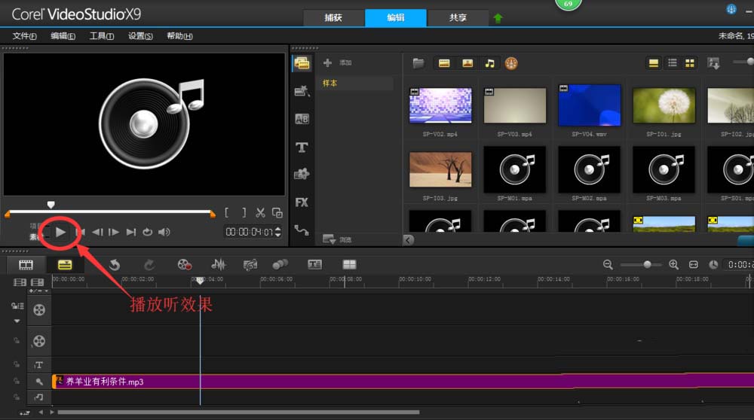Select the Transition (AB) library icon
Image resolution: width=754 pixels, height=420 pixels.
point(302,119)
